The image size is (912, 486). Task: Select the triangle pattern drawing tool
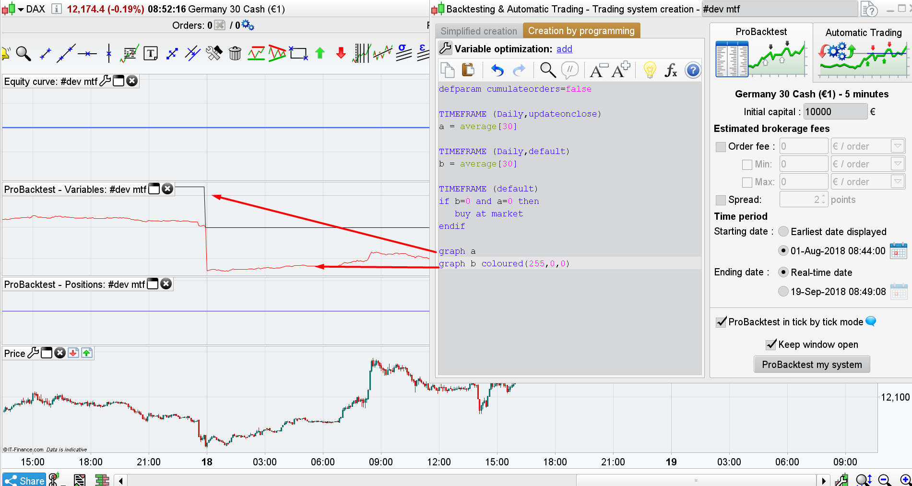[x=277, y=53]
